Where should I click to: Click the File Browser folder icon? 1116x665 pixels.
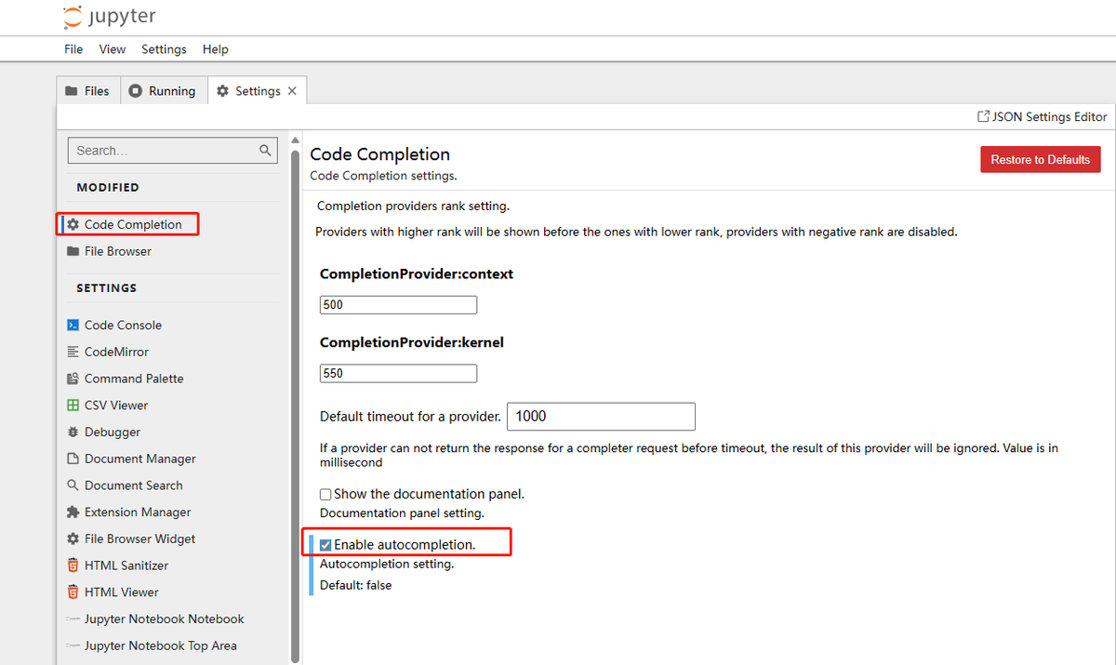73,251
